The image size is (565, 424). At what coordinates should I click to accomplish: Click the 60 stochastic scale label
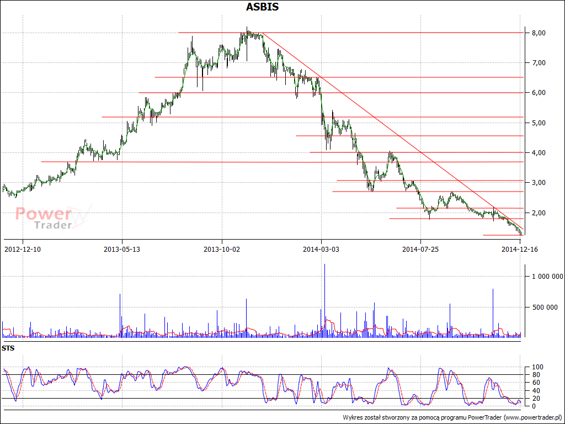[x=536, y=383]
